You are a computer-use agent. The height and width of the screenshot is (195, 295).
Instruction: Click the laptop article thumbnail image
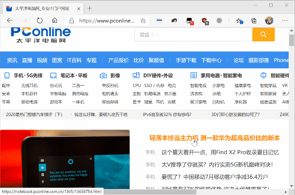pyautogui.click(x=65, y=159)
